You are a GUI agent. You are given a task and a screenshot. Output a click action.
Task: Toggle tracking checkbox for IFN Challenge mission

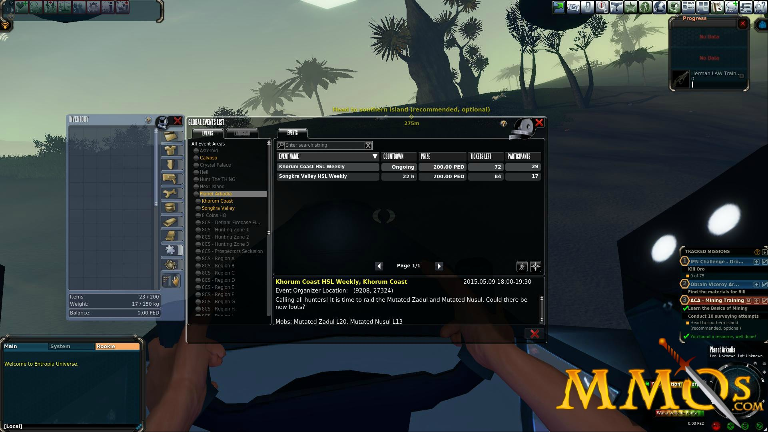point(764,262)
